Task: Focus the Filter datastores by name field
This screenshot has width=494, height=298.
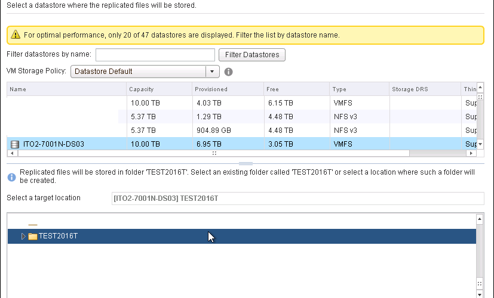Action: pos(155,55)
